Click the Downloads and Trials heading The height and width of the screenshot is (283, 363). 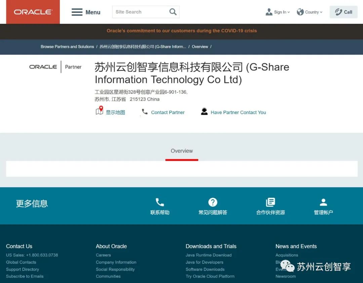[211, 246]
